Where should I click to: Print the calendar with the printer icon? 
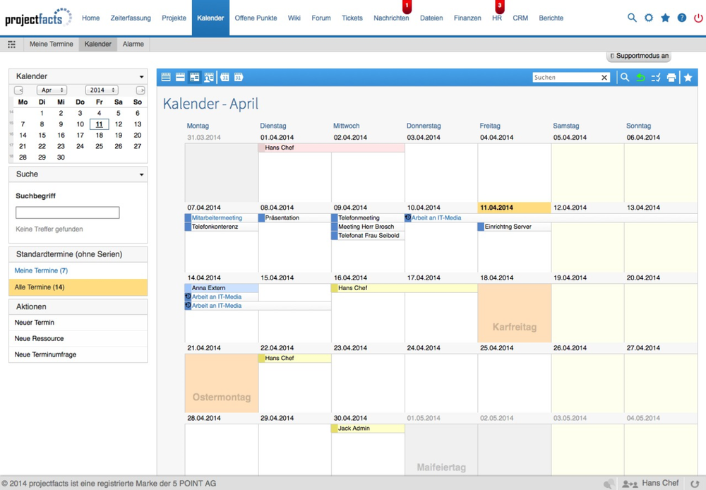tap(671, 78)
